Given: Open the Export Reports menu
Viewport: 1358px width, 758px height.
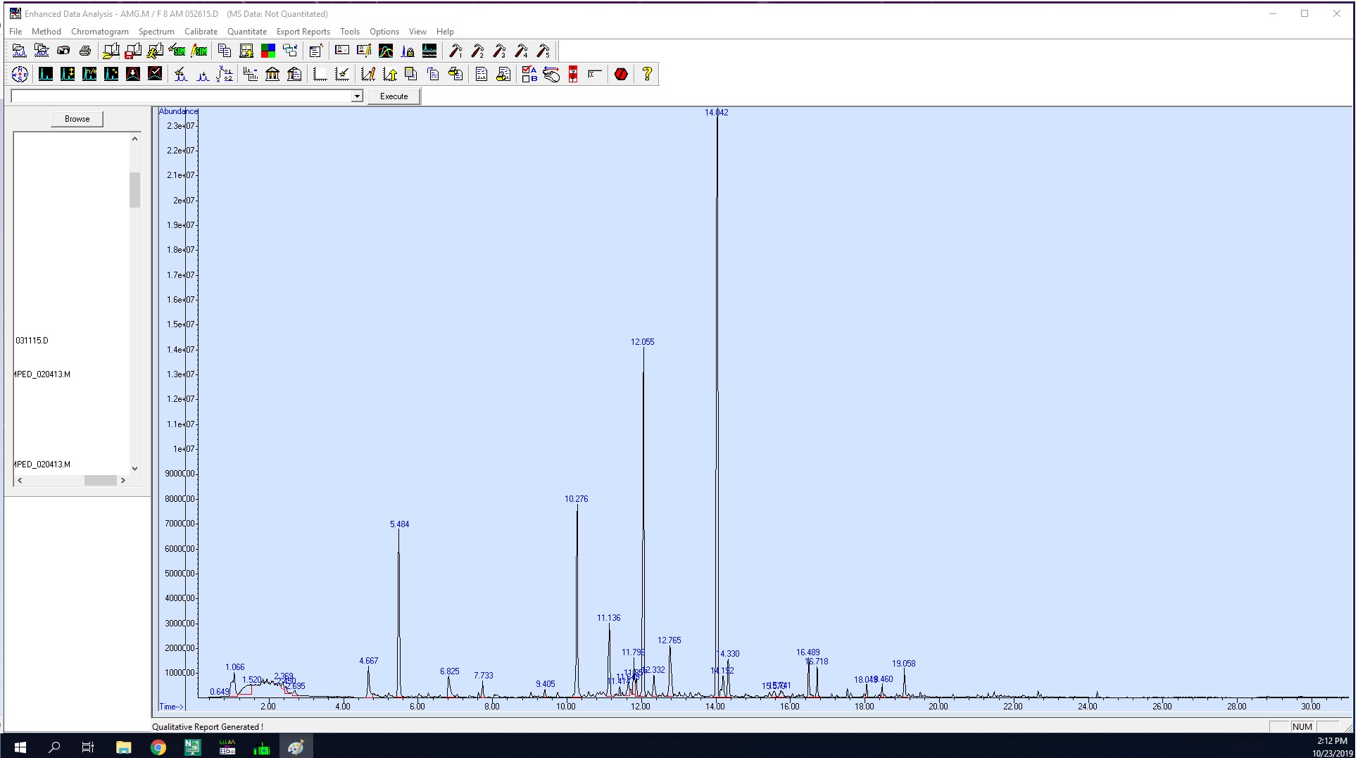Looking at the screenshot, I should [303, 32].
